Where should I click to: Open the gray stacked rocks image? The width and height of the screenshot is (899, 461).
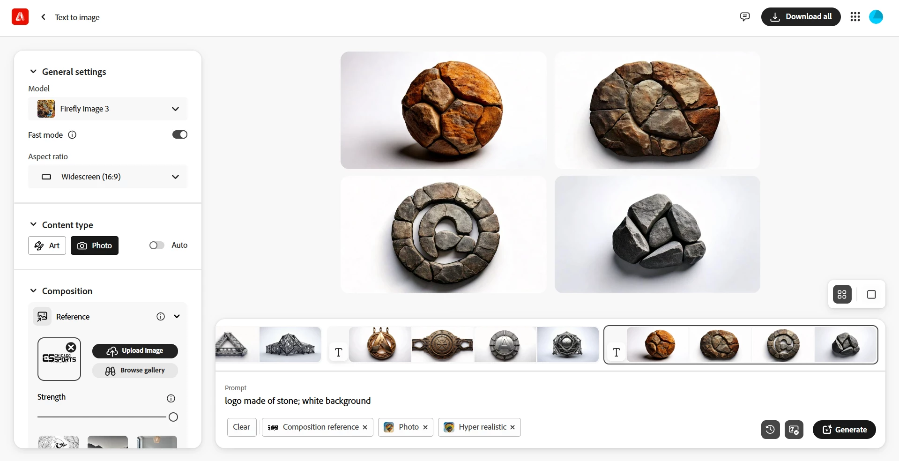[x=657, y=234]
